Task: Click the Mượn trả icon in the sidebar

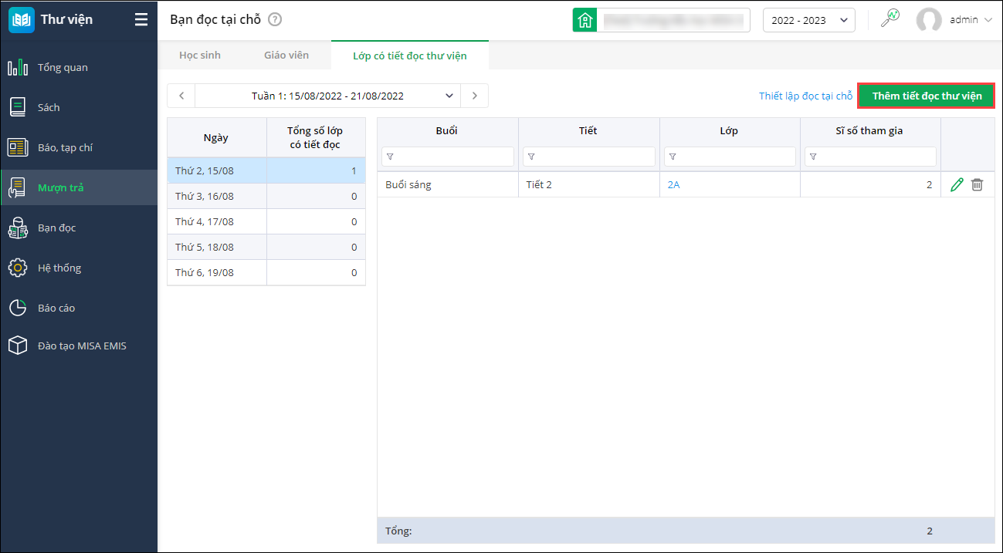Action: tap(18, 187)
